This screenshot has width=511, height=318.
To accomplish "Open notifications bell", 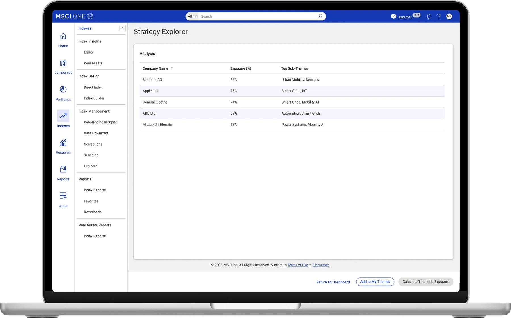I will coord(429,16).
